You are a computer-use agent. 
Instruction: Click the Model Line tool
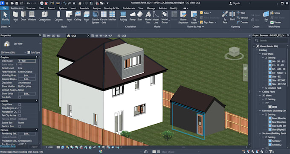coord(156,17)
